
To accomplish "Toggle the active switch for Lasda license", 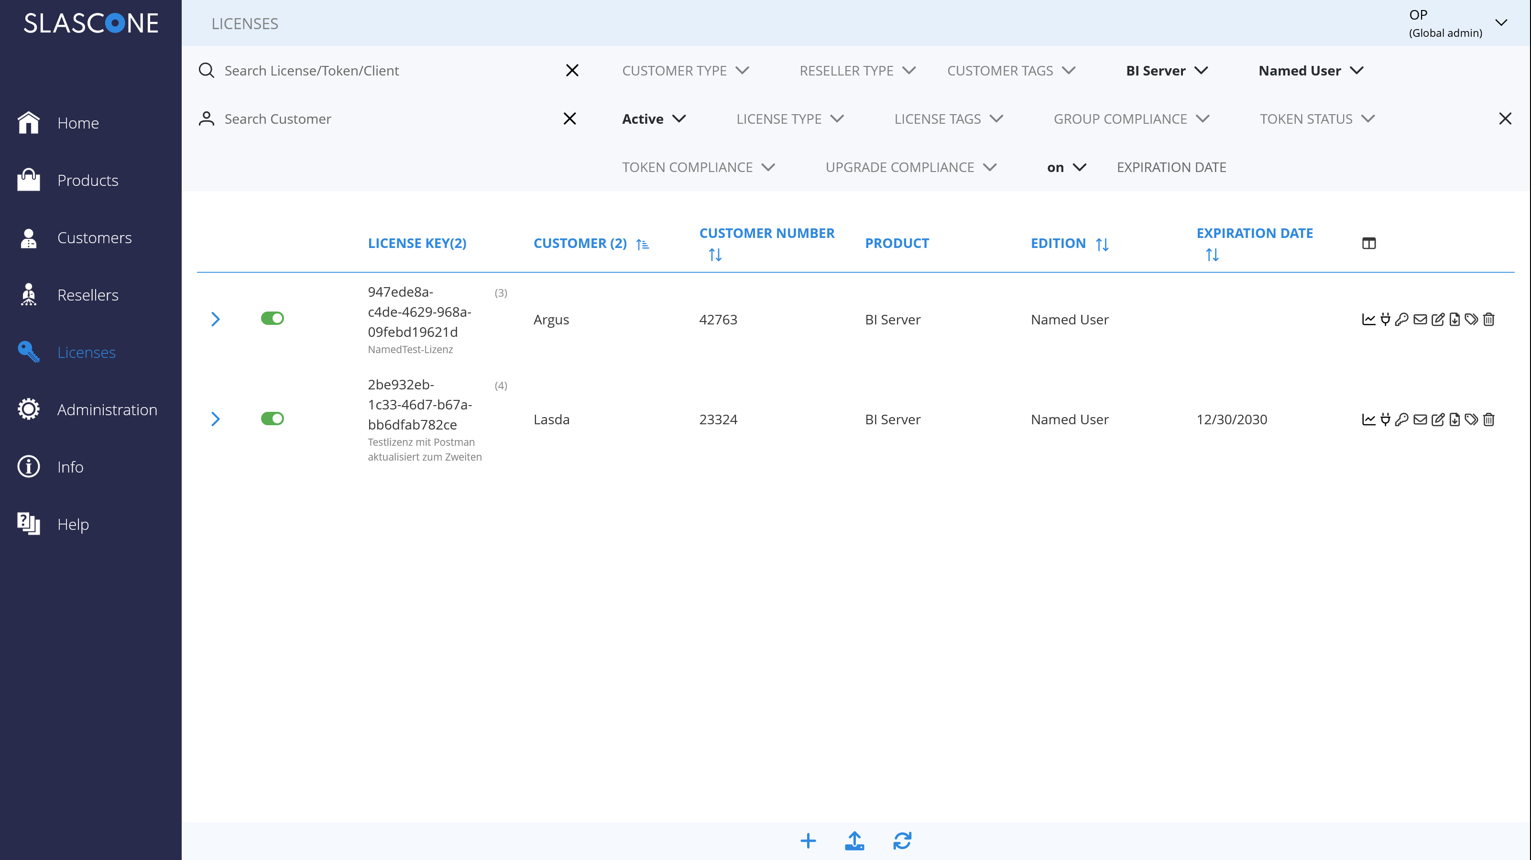I will (x=272, y=419).
